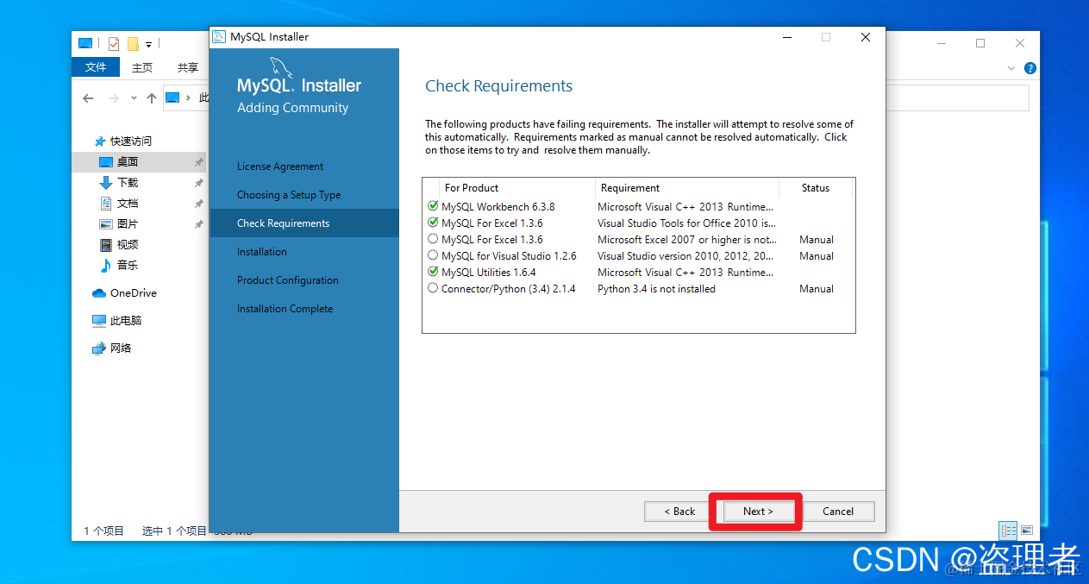Click the 文档 documents icon

[x=106, y=204]
